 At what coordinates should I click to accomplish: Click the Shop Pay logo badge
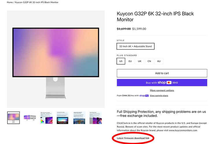144,96
